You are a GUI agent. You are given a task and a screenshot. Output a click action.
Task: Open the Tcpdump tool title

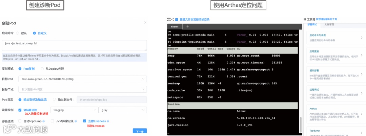point(314,131)
